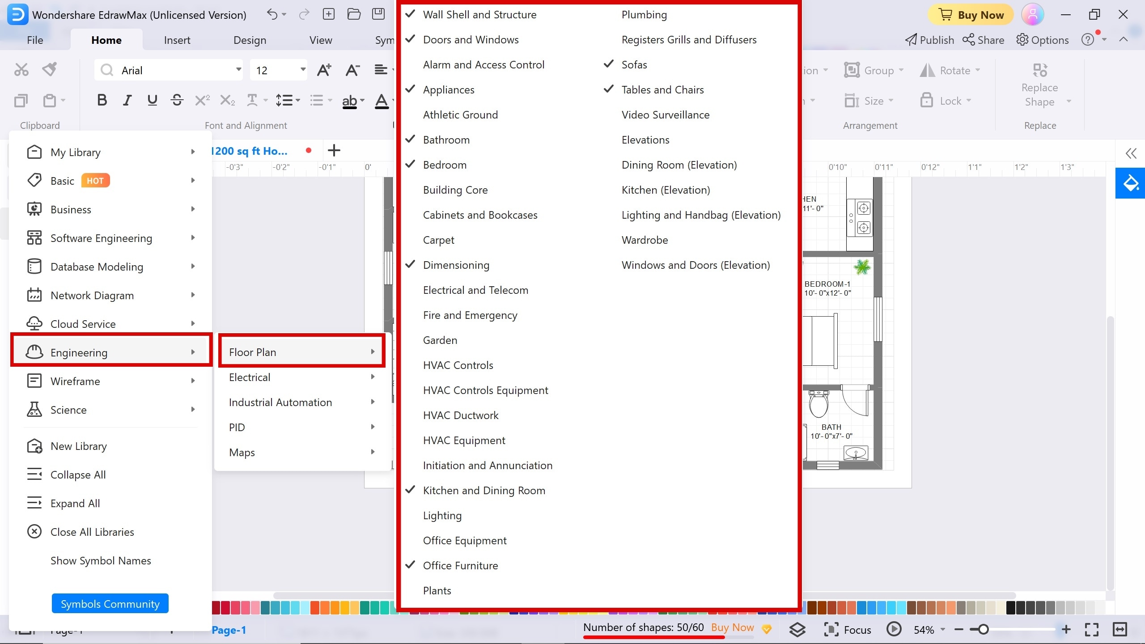Viewport: 1145px width, 644px height.
Task: Click the Save icon in title bar
Action: point(378,14)
